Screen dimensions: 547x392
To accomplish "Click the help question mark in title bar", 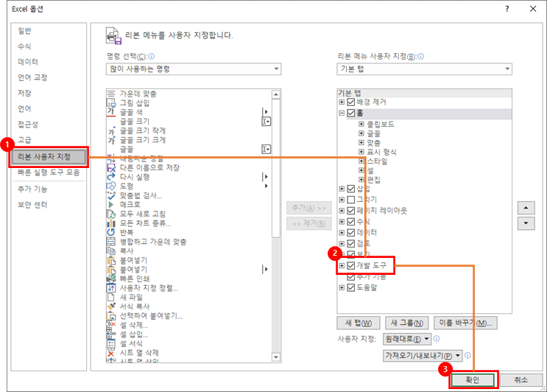I will 507,9.
